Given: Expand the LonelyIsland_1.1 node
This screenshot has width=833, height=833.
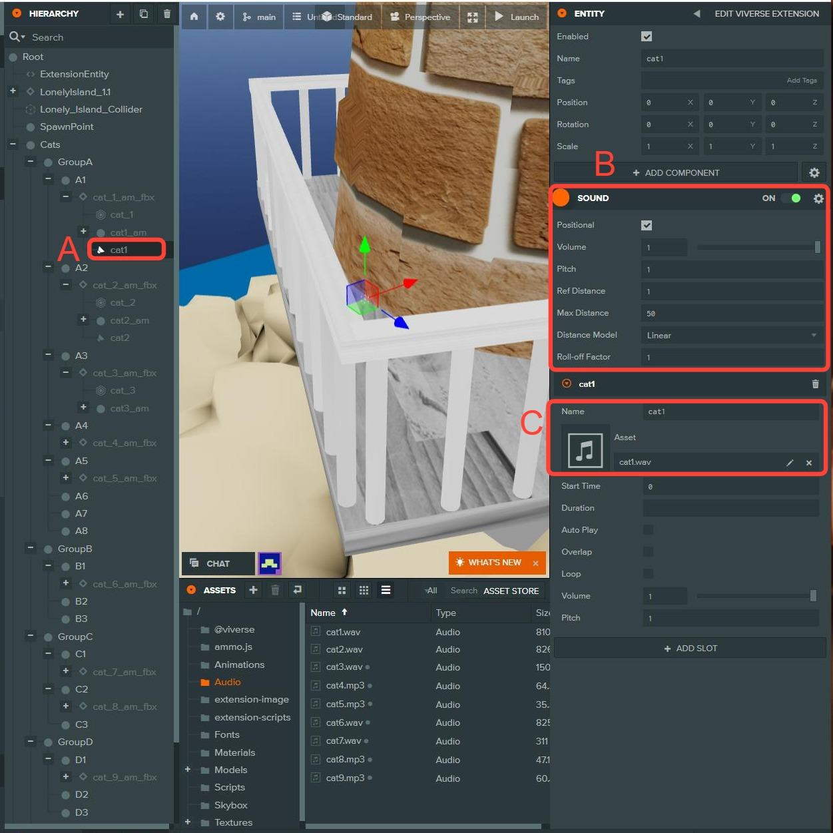Looking at the screenshot, I should 13,91.
